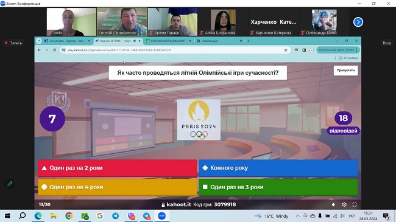Open Chrome icon in Windows taskbar
This screenshot has width=396, height=222.
coord(69,216)
